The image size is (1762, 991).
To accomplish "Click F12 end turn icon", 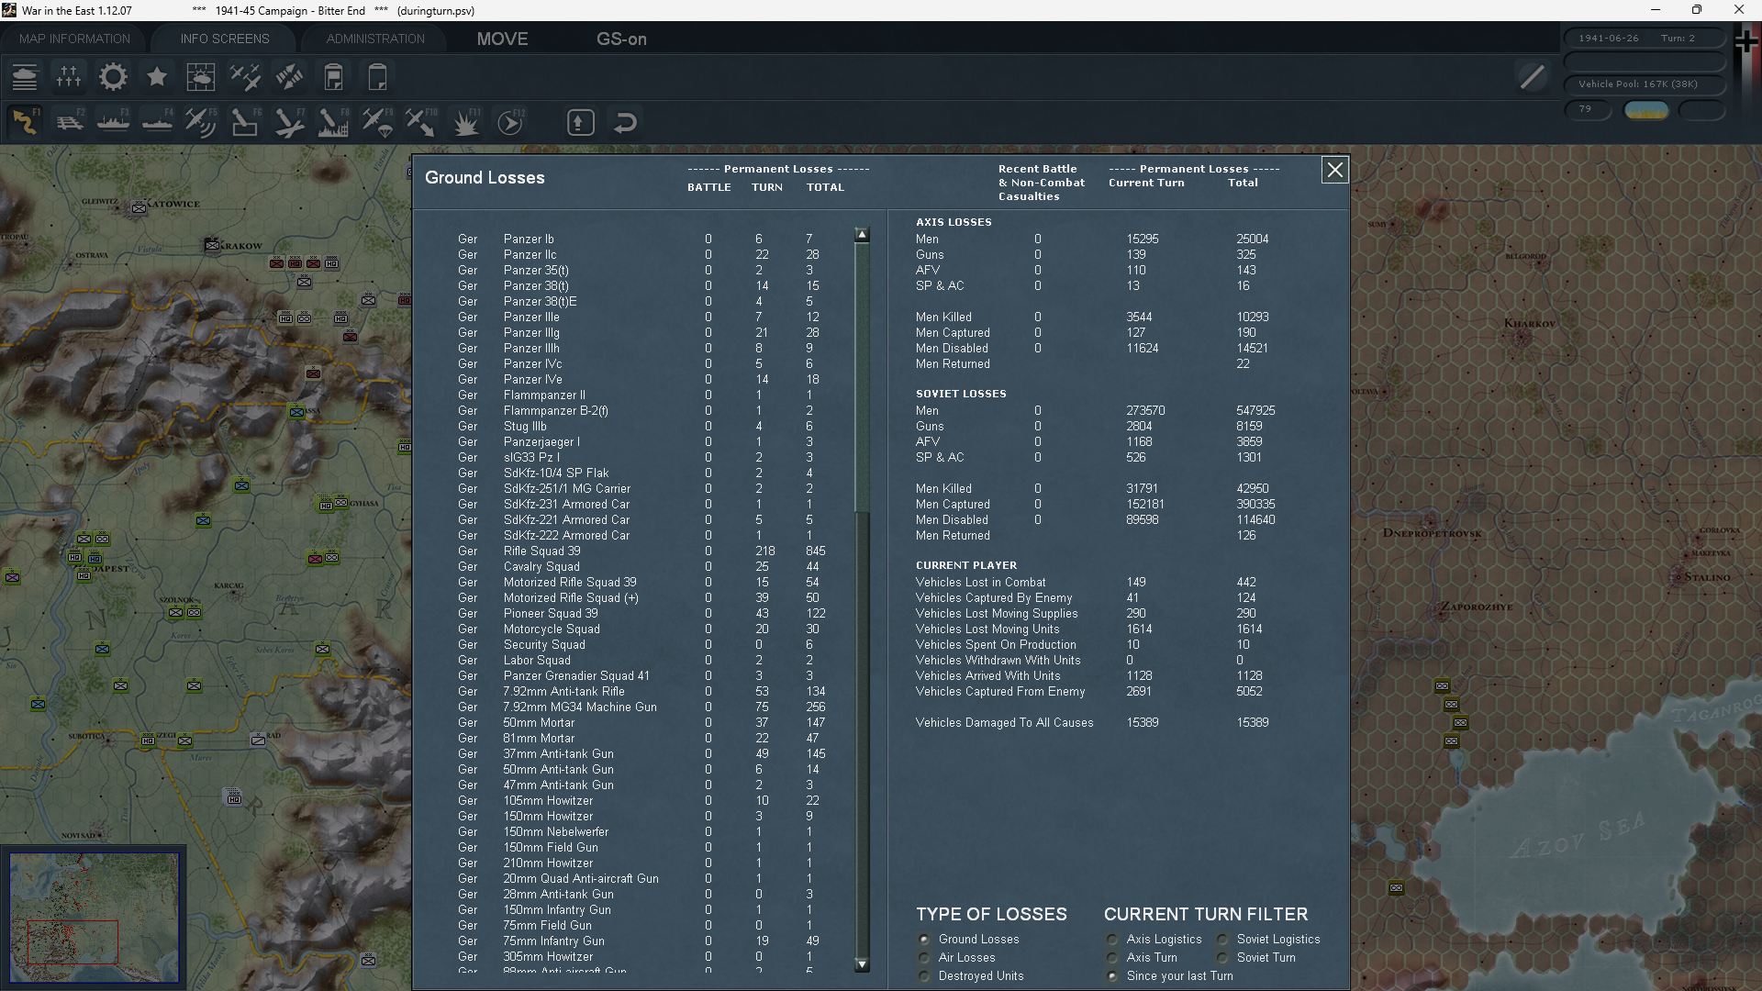I will pyautogui.click(x=510, y=122).
